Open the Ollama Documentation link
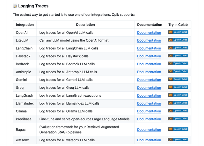The height and width of the screenshot is (146, 204). tap(149, 111)
